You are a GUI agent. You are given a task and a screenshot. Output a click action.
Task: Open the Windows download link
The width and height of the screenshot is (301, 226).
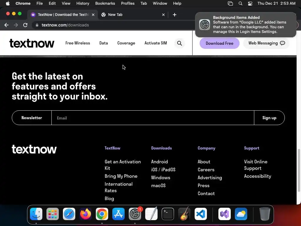tap(160, 177)
